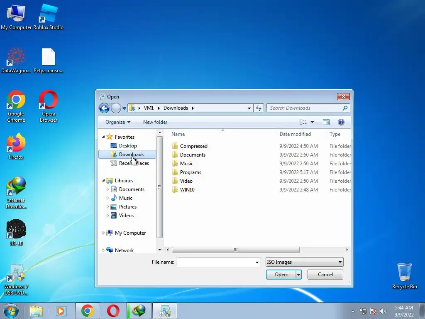
Task: Show hidden system tray icons
Action: (353, 311)
